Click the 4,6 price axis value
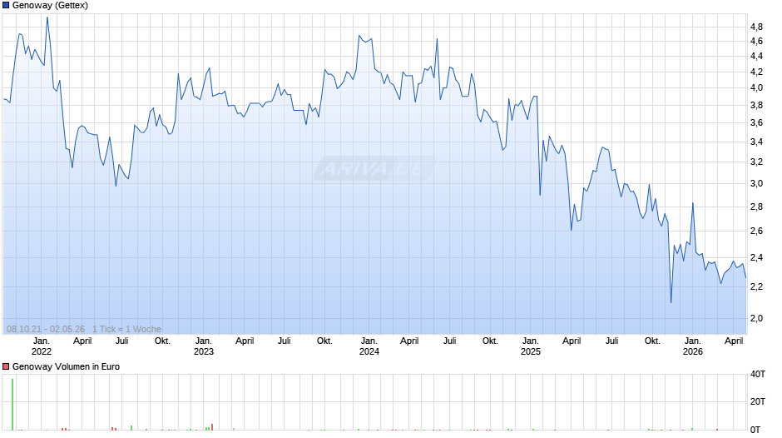 (756, 42)
